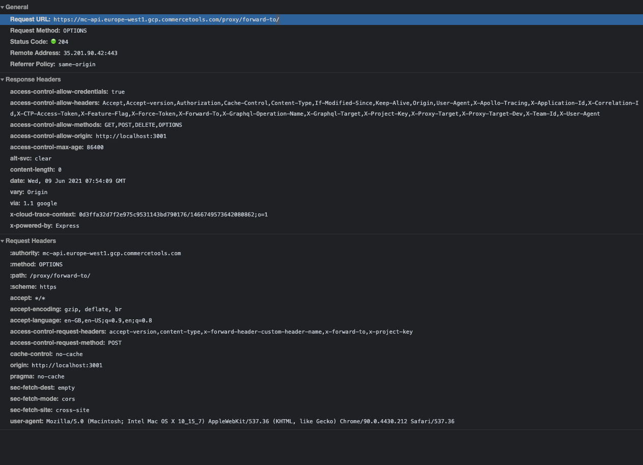643x465 pixels.
Task: Collapse the General section
Action: [x=4, y=7]
